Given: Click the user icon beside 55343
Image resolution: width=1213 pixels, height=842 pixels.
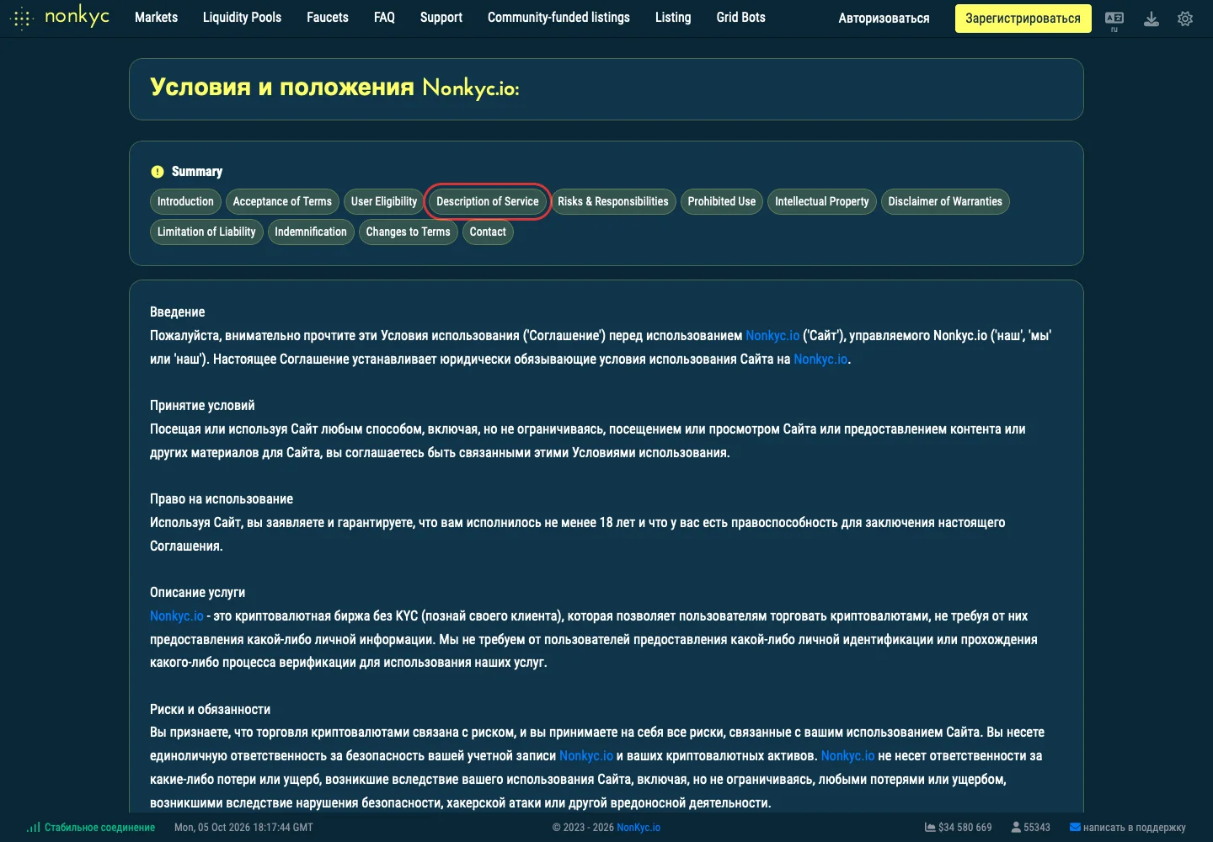Looking at the screenshot, I should click(x=1016, y=828).
